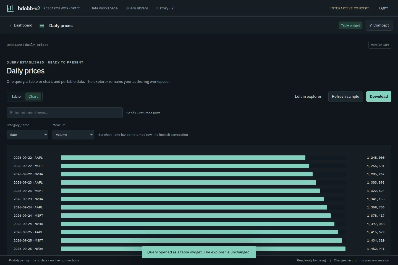Click the Download button
The height and width of the screenshot is (265, 398).
click(x=379, y=97)
